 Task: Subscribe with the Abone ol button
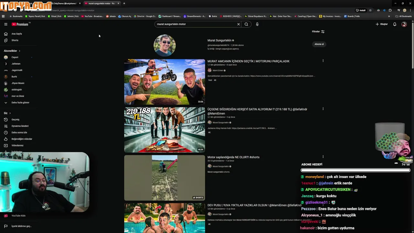tap(319, 44)
